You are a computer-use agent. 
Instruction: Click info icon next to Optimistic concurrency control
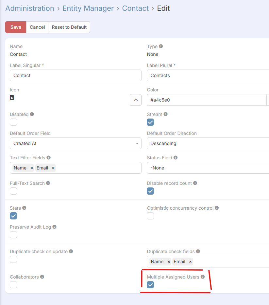click(217, 208)
